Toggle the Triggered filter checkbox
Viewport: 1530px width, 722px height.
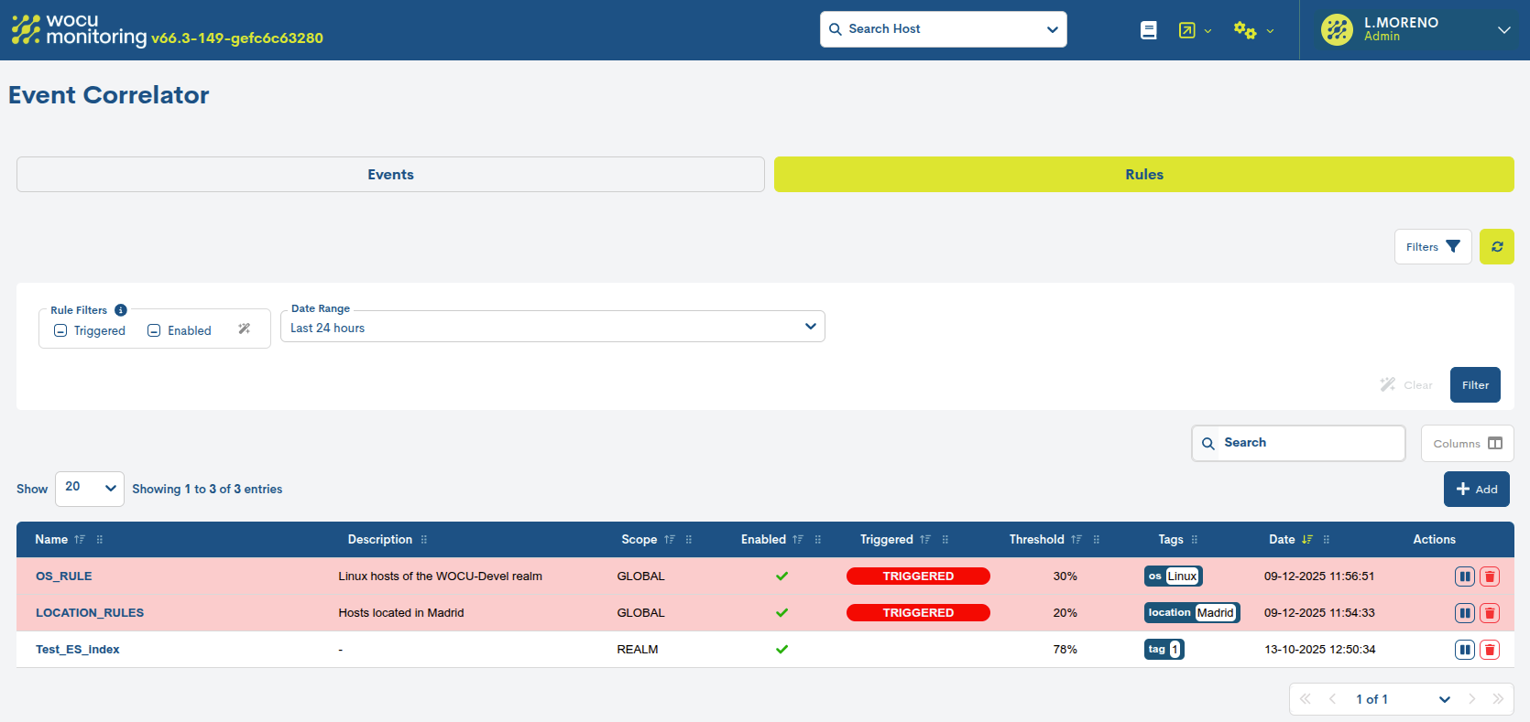60,330
